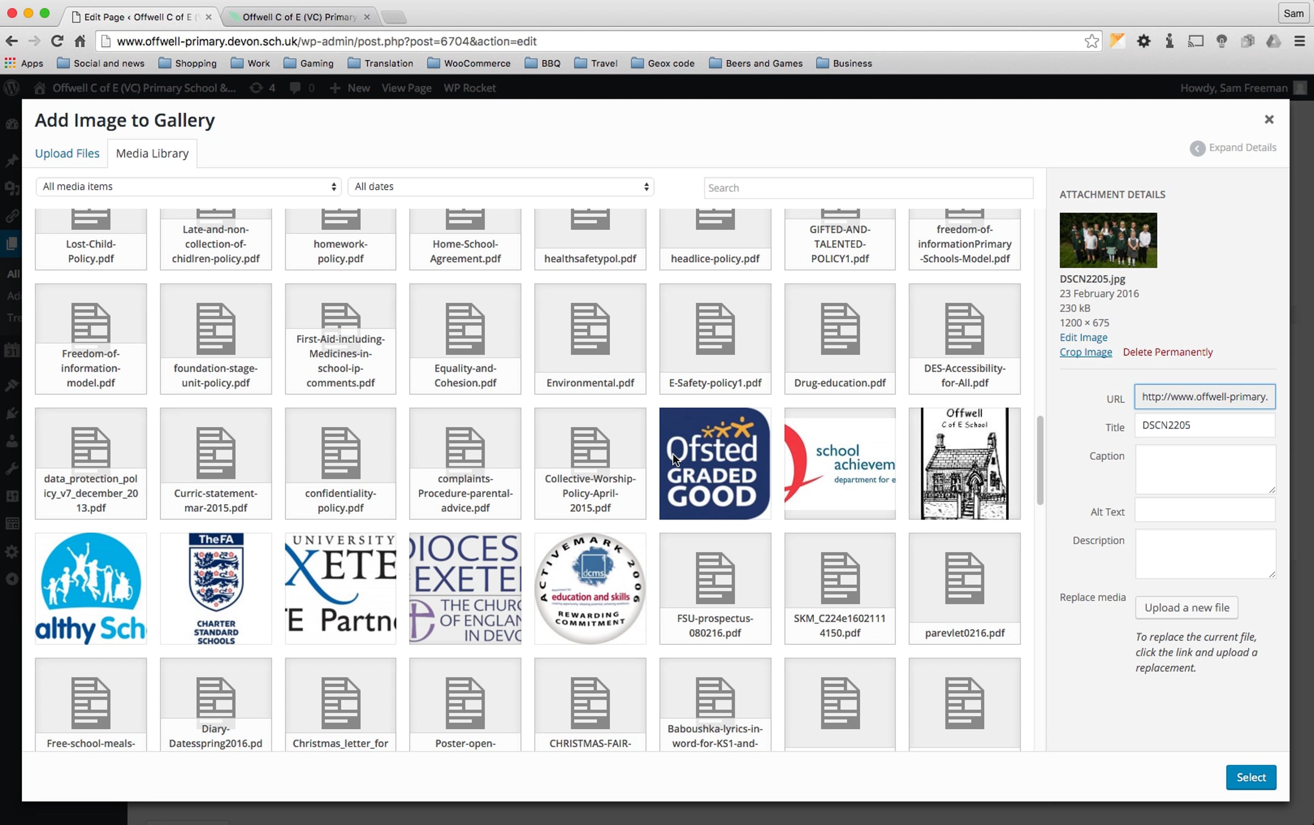Click the bookmark star icon in address bar

(1091, 41)
